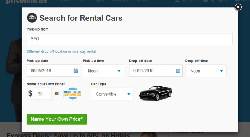Expand the Drop-off time dropdown
The width and height of the screenshot is (250, 137).
[206, 71]
